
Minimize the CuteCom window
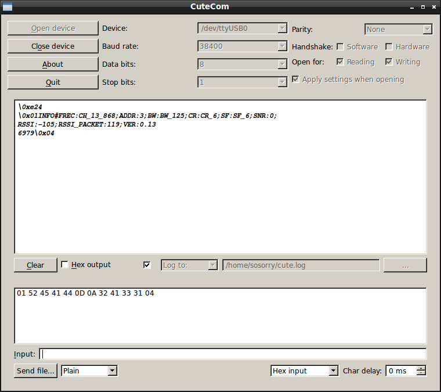pos(412,8)
